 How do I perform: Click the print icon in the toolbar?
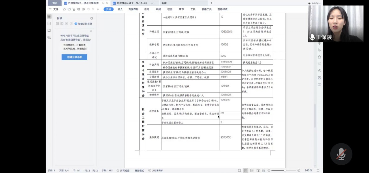pyautogui.click(x=79, y=9)
